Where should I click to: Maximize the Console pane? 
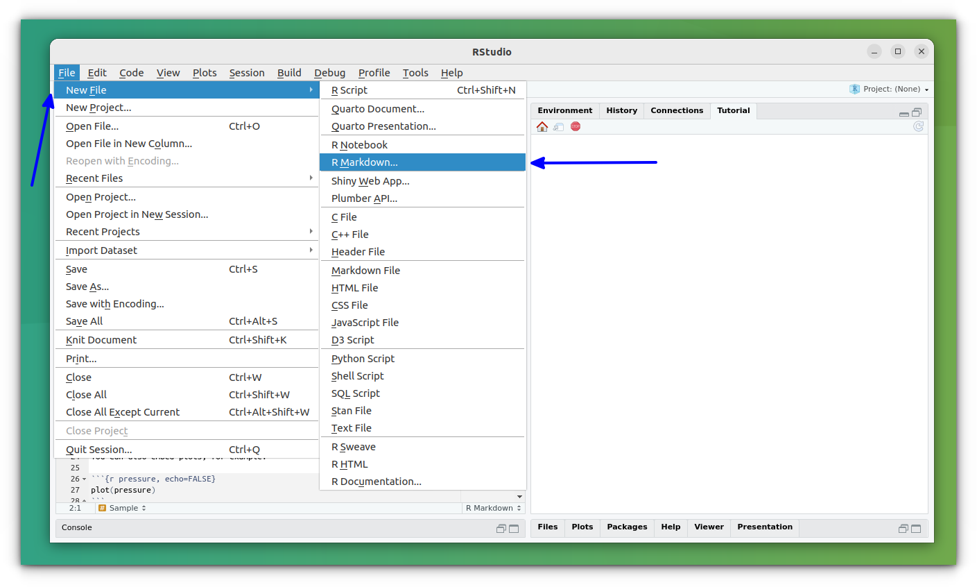514,529
